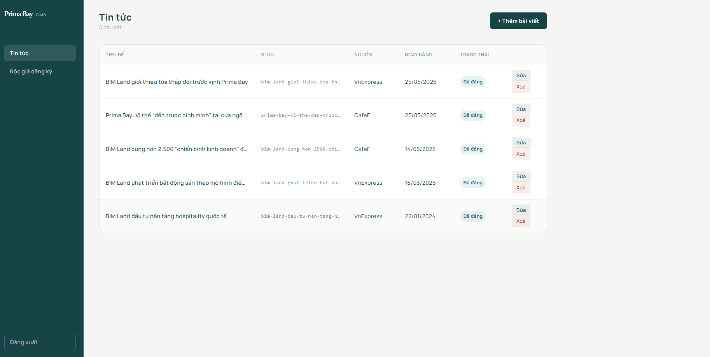
Task: Click Sửa for phát triển bất động sản article
Action: coord(521,177)
